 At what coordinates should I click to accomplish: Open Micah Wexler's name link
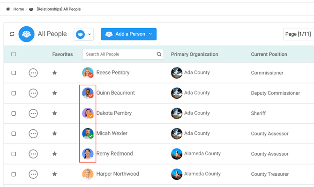[x=112, y=134]
